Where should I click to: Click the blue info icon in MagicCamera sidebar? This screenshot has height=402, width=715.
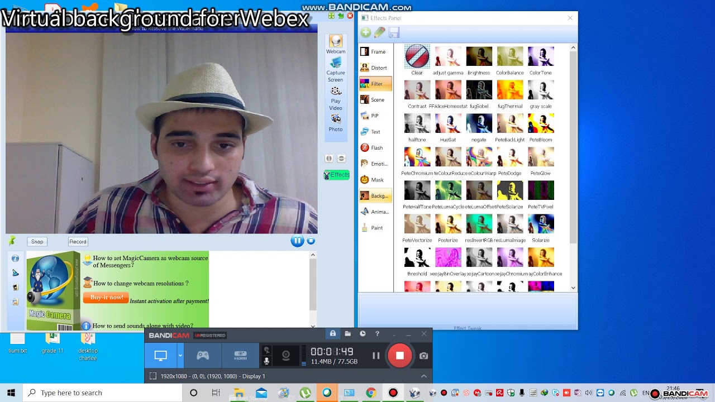pyautogui.click(x=15, y=259)
